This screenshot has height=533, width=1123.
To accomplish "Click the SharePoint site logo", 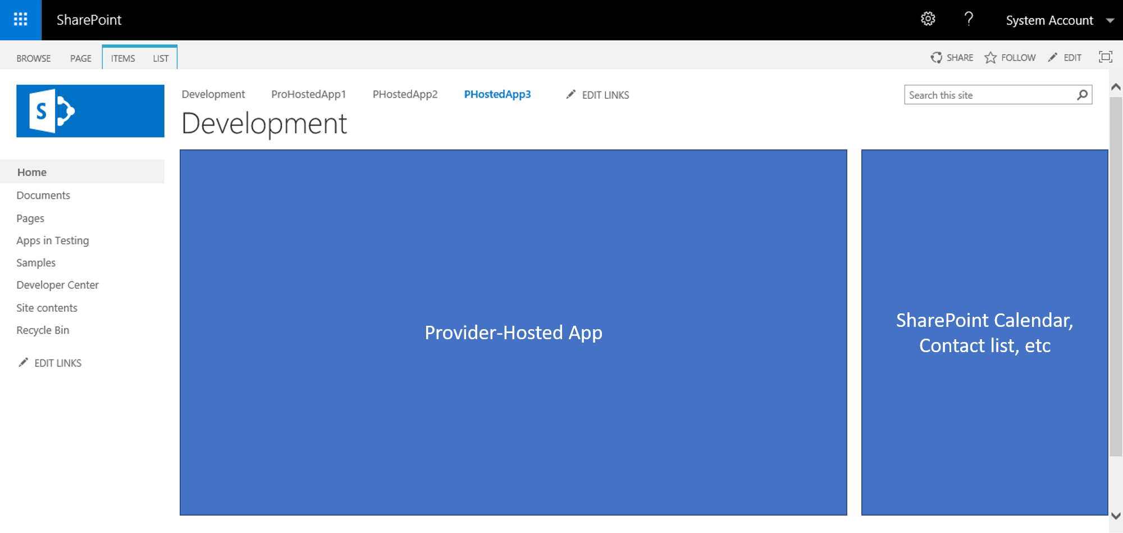I will [90, 111].
